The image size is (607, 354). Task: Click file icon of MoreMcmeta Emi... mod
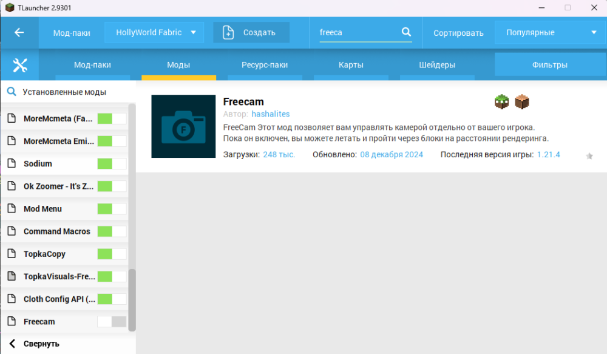point(12,141)
